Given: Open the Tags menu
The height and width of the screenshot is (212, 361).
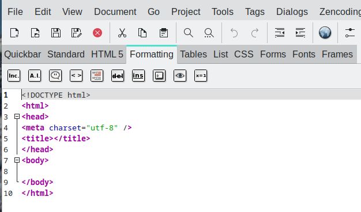Looking at the screenshot, I should pyautogui.click(x=255, y=11).
